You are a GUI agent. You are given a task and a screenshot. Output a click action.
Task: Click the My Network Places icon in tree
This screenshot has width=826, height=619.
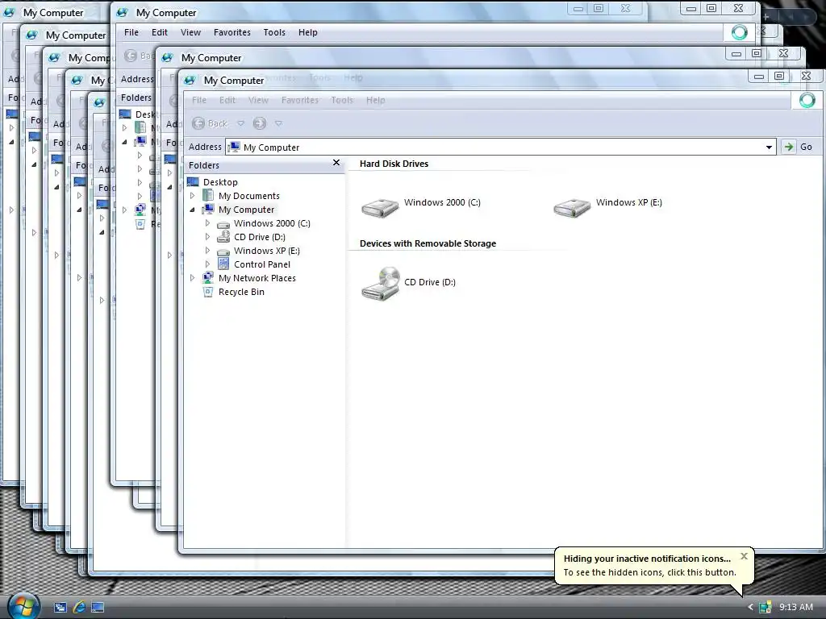point(209,278)
